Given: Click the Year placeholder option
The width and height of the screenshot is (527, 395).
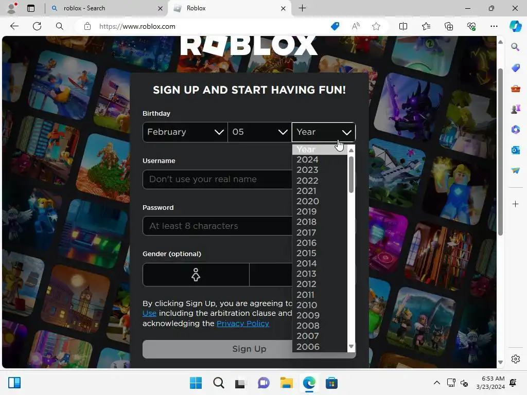Looking at the screenshot, I should [x=320, y=150].
